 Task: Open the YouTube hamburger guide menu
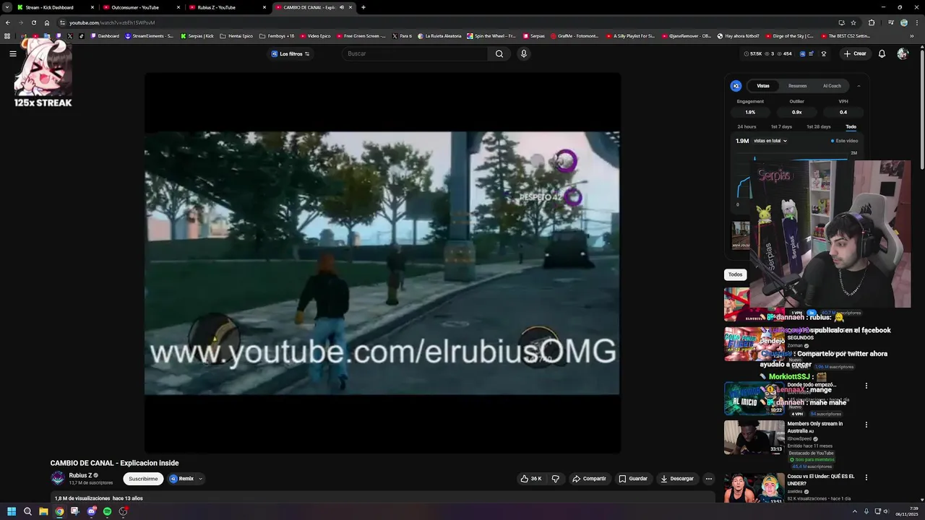[x=13, y=53]
